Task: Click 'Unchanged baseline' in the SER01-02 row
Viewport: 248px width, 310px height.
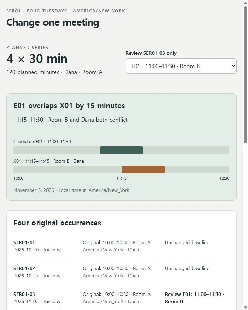Action: 187,268
